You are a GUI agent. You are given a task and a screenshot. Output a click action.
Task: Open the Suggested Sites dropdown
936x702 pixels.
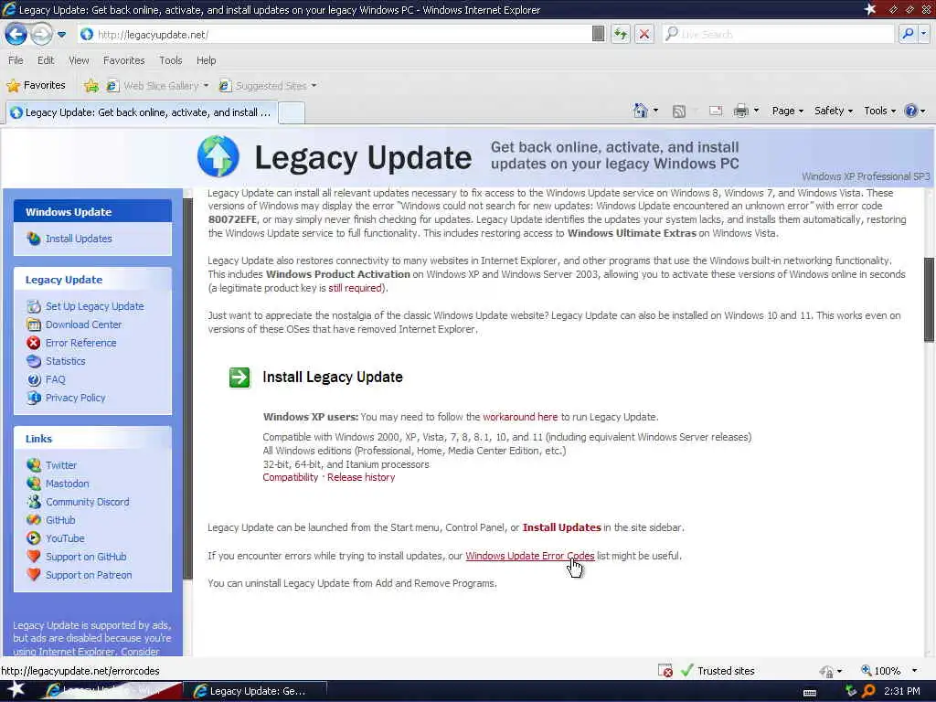click(x=268, y=86)
